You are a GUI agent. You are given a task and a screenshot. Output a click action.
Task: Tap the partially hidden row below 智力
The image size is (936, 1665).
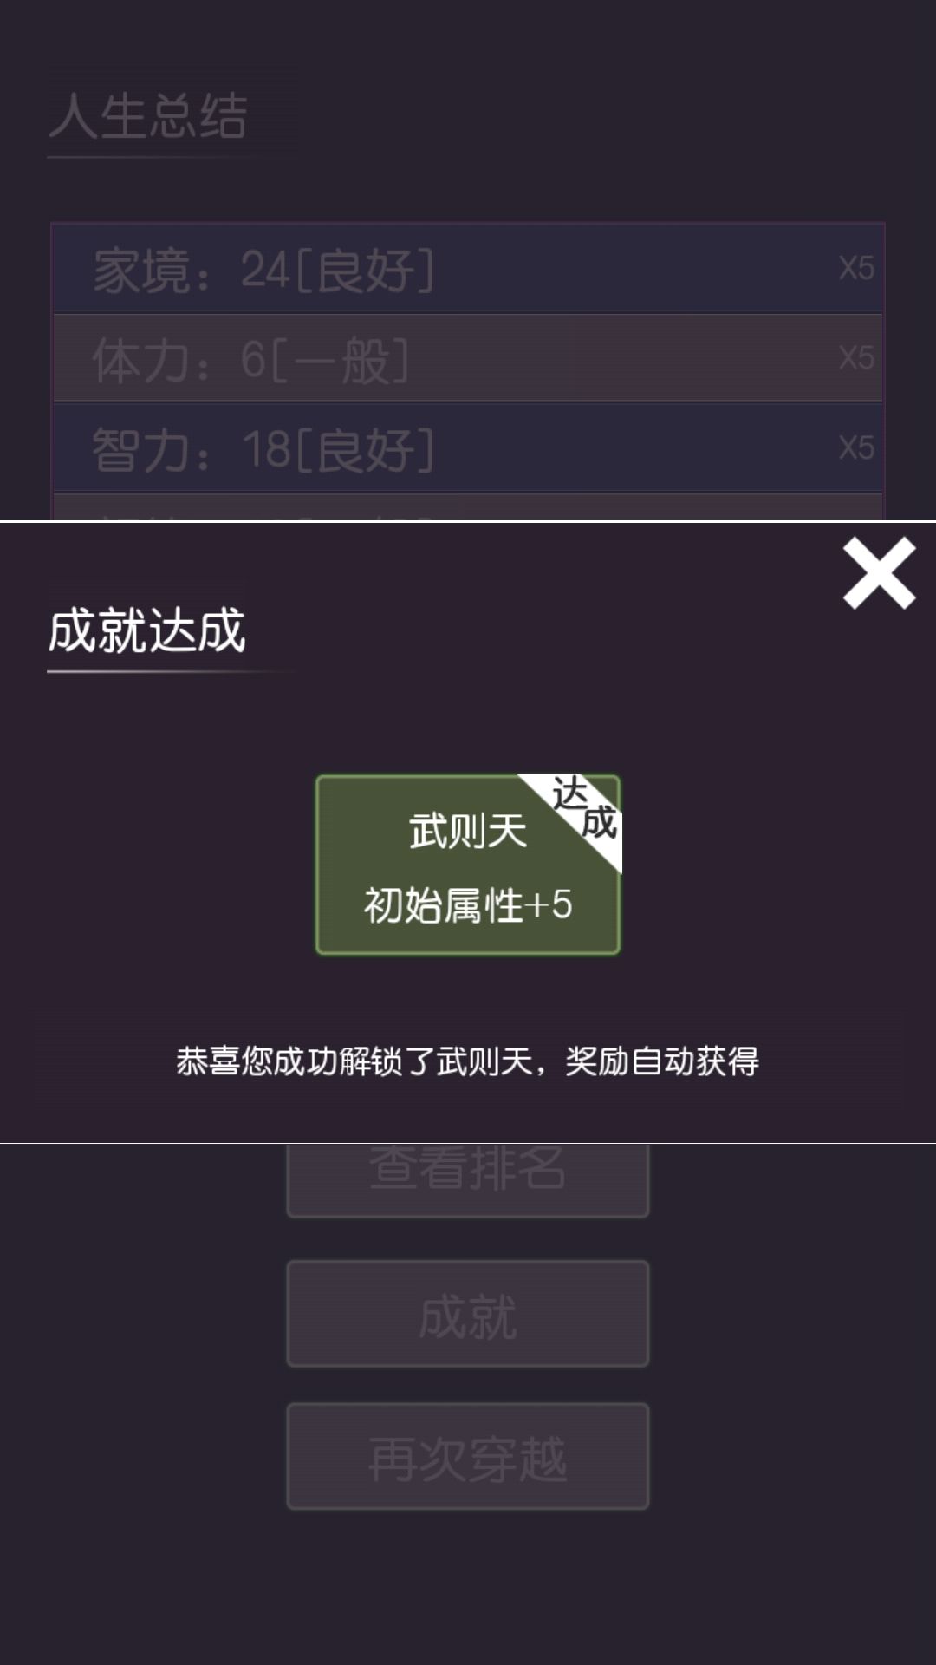point(468,508)
